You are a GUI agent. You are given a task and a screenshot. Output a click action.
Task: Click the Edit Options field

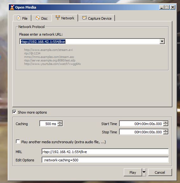tap(105, 160)
